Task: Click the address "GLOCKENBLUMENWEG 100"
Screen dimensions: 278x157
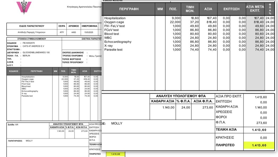Action: coord(36,52)
